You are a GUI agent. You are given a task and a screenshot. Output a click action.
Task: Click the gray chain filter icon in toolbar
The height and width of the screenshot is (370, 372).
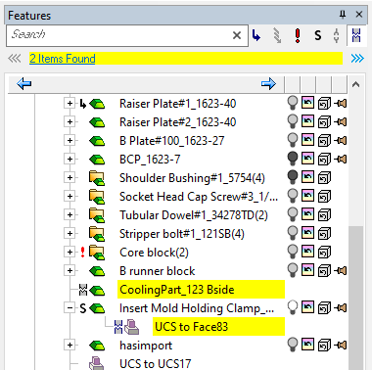click(277, 35)
